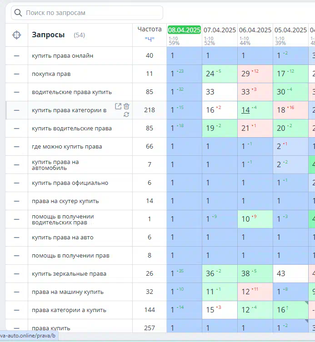Open the 'Частота' column header
Screen dimensions: 315x342
tap(150, 29)
